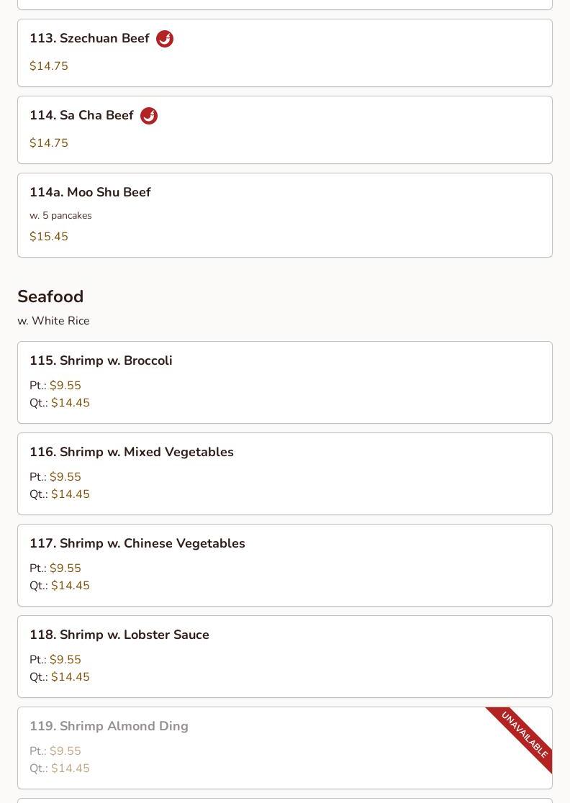Image resolution: width=570 pixels, height=803 pixels.
Task: Click Szechuan Beef $14.75 price
Action: 49,66
